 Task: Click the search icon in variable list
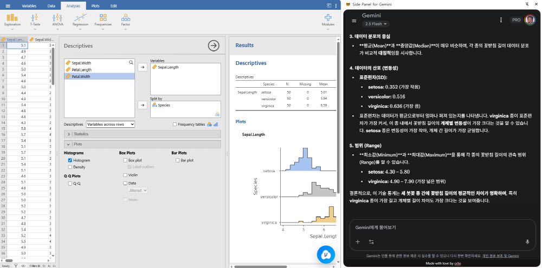(x=131, y=63)
